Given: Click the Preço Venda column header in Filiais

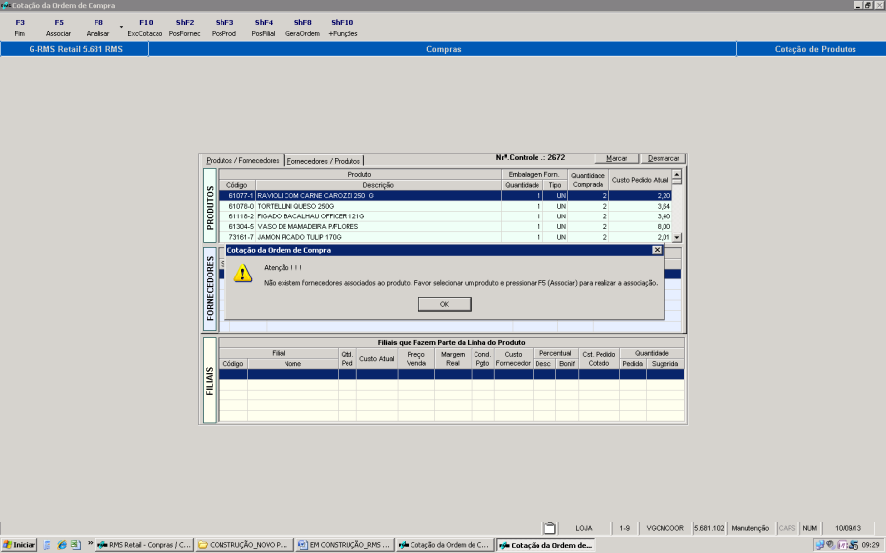Looking at the screenshot, I should [415, 359].
